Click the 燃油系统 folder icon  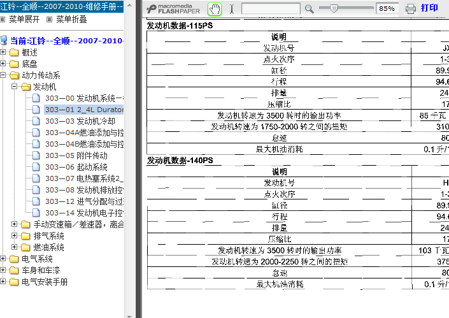[25, 247]
